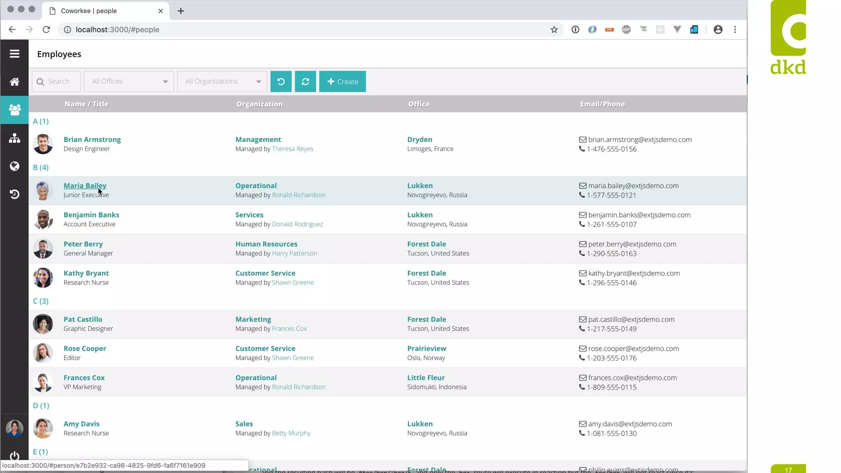Open the history sidebar icon
841x473 pixels.
point(14,194)
